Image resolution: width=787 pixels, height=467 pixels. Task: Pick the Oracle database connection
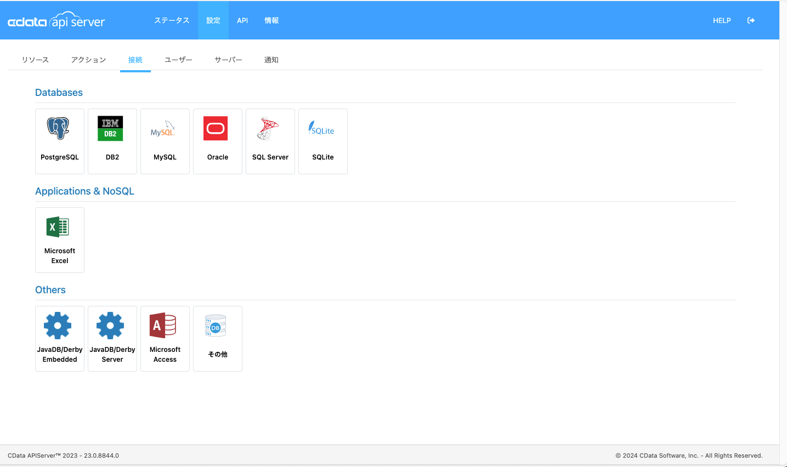pos(218,141)
